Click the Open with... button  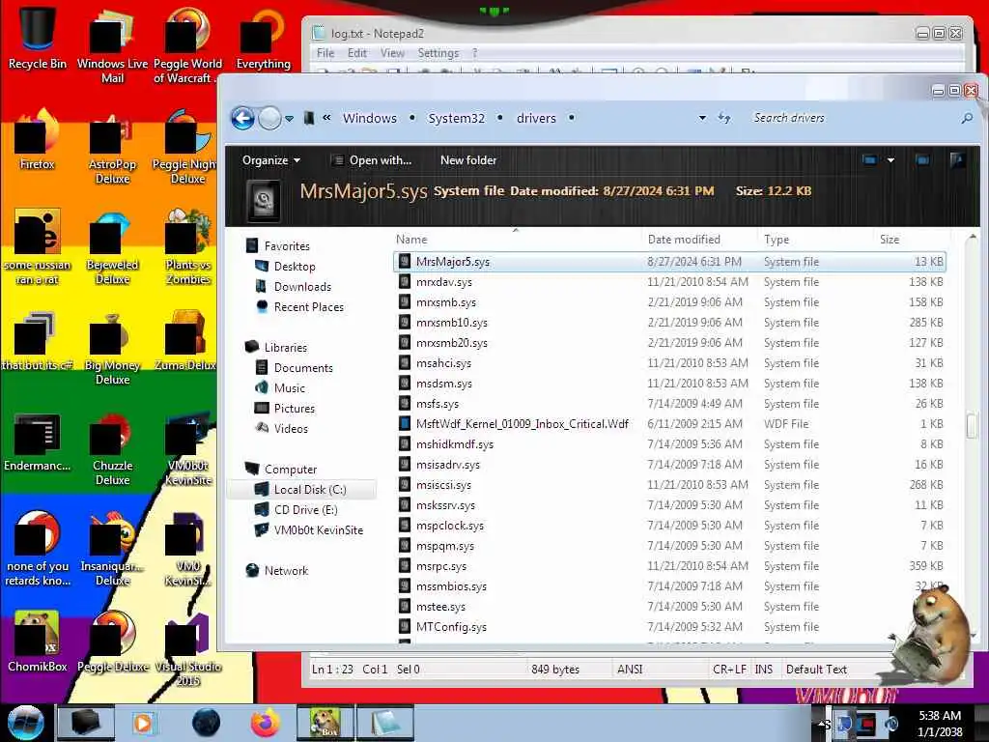(x=372, y=160)
